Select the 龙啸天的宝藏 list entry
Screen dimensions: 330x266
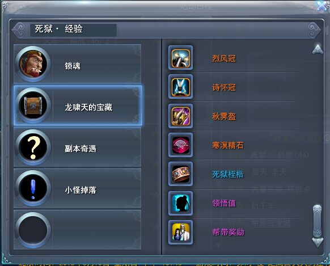click(78, 105)
